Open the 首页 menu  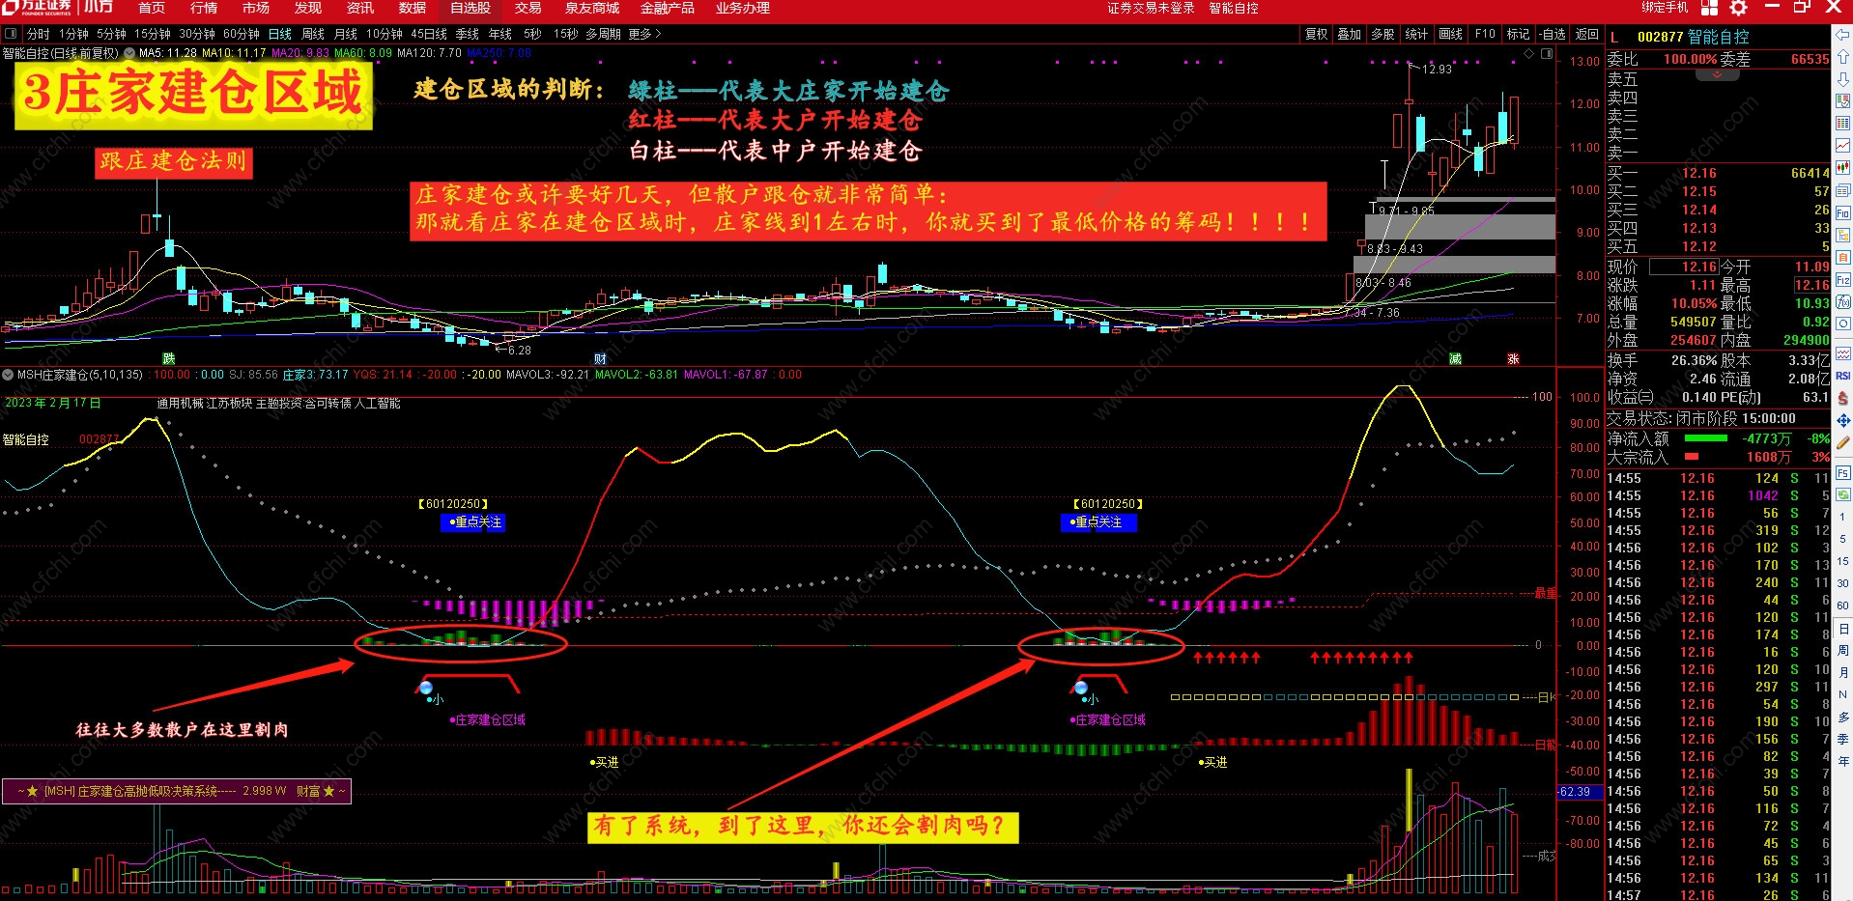(x=152, y=8)
